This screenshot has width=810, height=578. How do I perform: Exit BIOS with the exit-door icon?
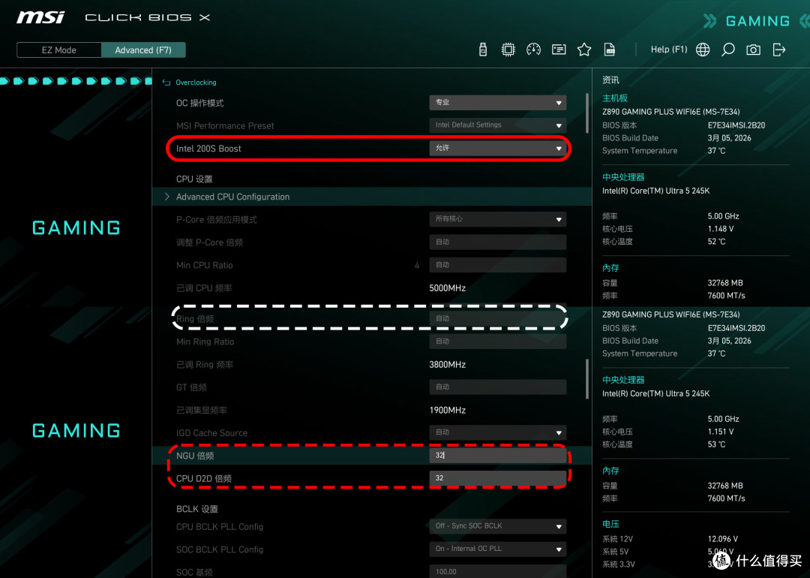click(x=779, y=50)
